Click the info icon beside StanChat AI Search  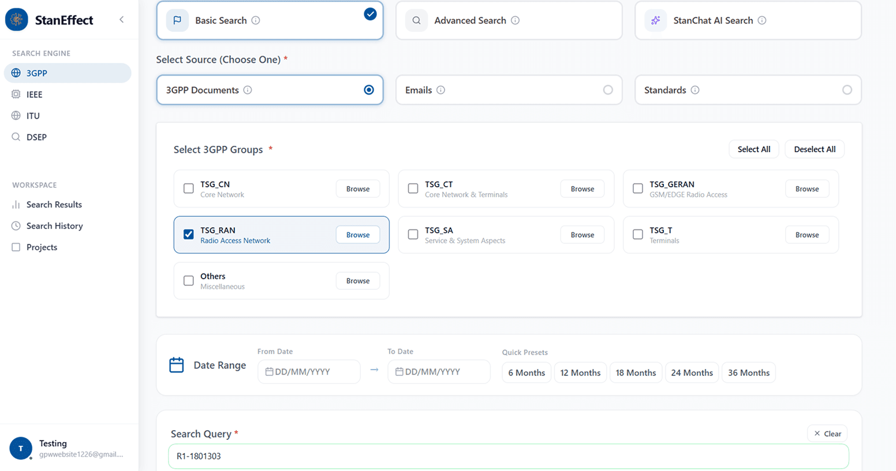click(762, 20)
